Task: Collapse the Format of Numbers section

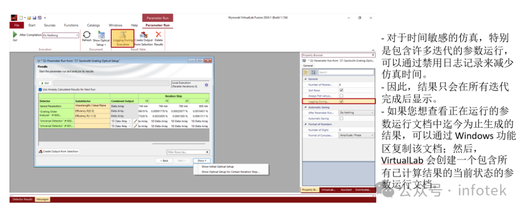Action: [305, 124]
